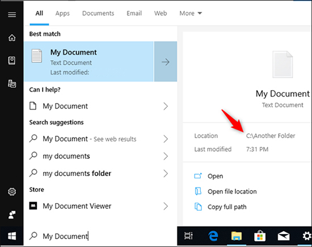Launch Microsoft Edge from taskbar
Viewport: 312px width, 247px height.
[x=213, y=236]
